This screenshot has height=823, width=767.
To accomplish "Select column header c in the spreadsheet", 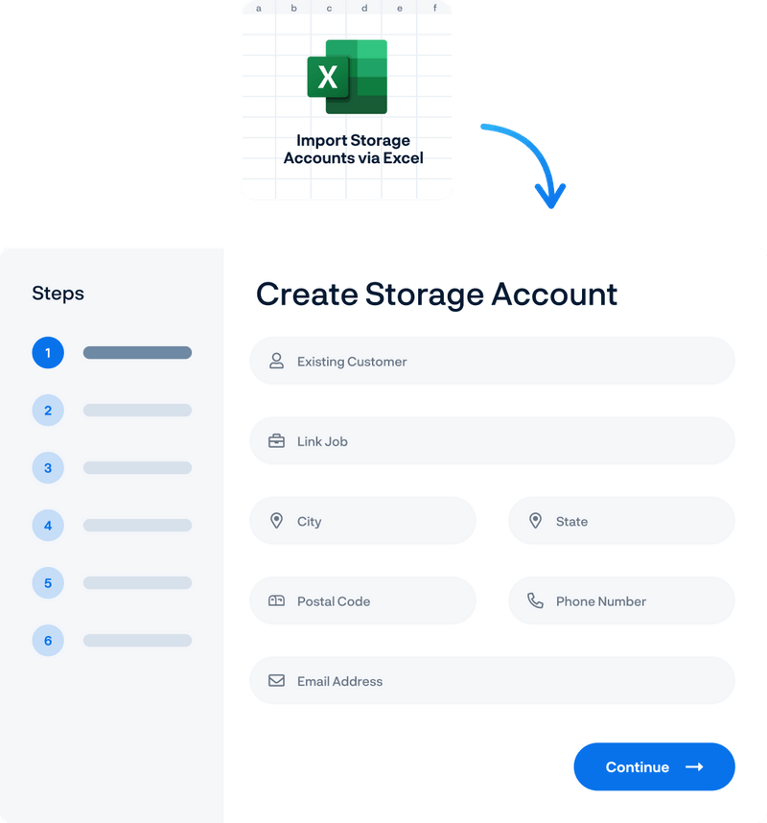I will [x=329, y=8].
